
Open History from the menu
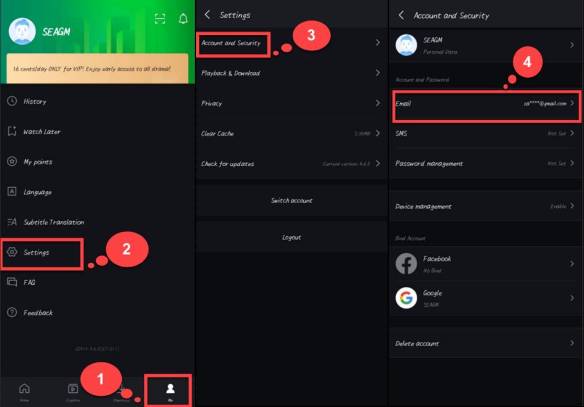(35, 102)
